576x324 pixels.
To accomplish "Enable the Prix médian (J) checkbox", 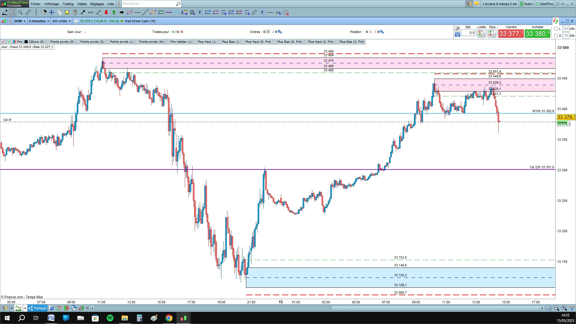I will 168,42.
